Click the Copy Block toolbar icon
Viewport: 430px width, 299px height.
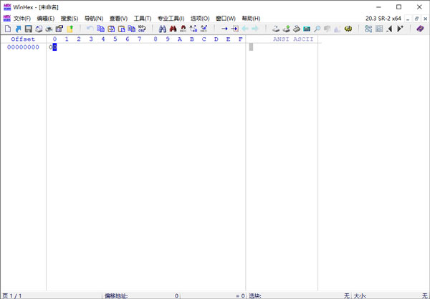100,29
